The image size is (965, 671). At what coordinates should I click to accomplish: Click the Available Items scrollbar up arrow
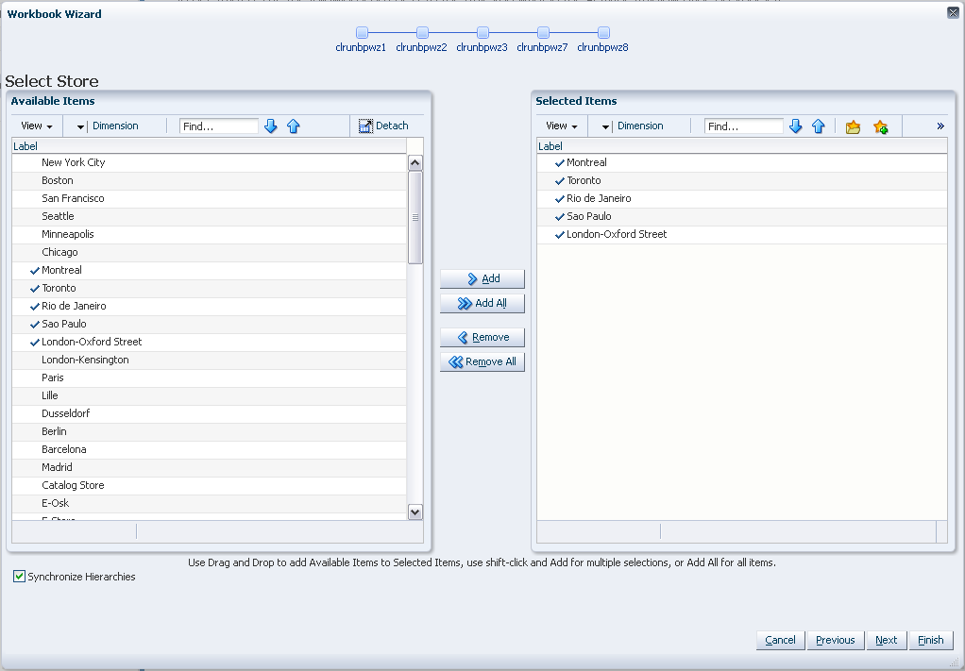point(415,163)
